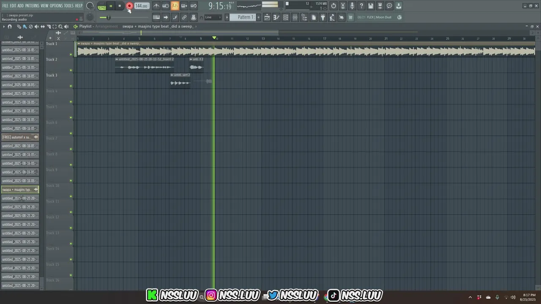Mute Track 1 using its green LED
Screen dimensions: 541x304
pos(71,54)
